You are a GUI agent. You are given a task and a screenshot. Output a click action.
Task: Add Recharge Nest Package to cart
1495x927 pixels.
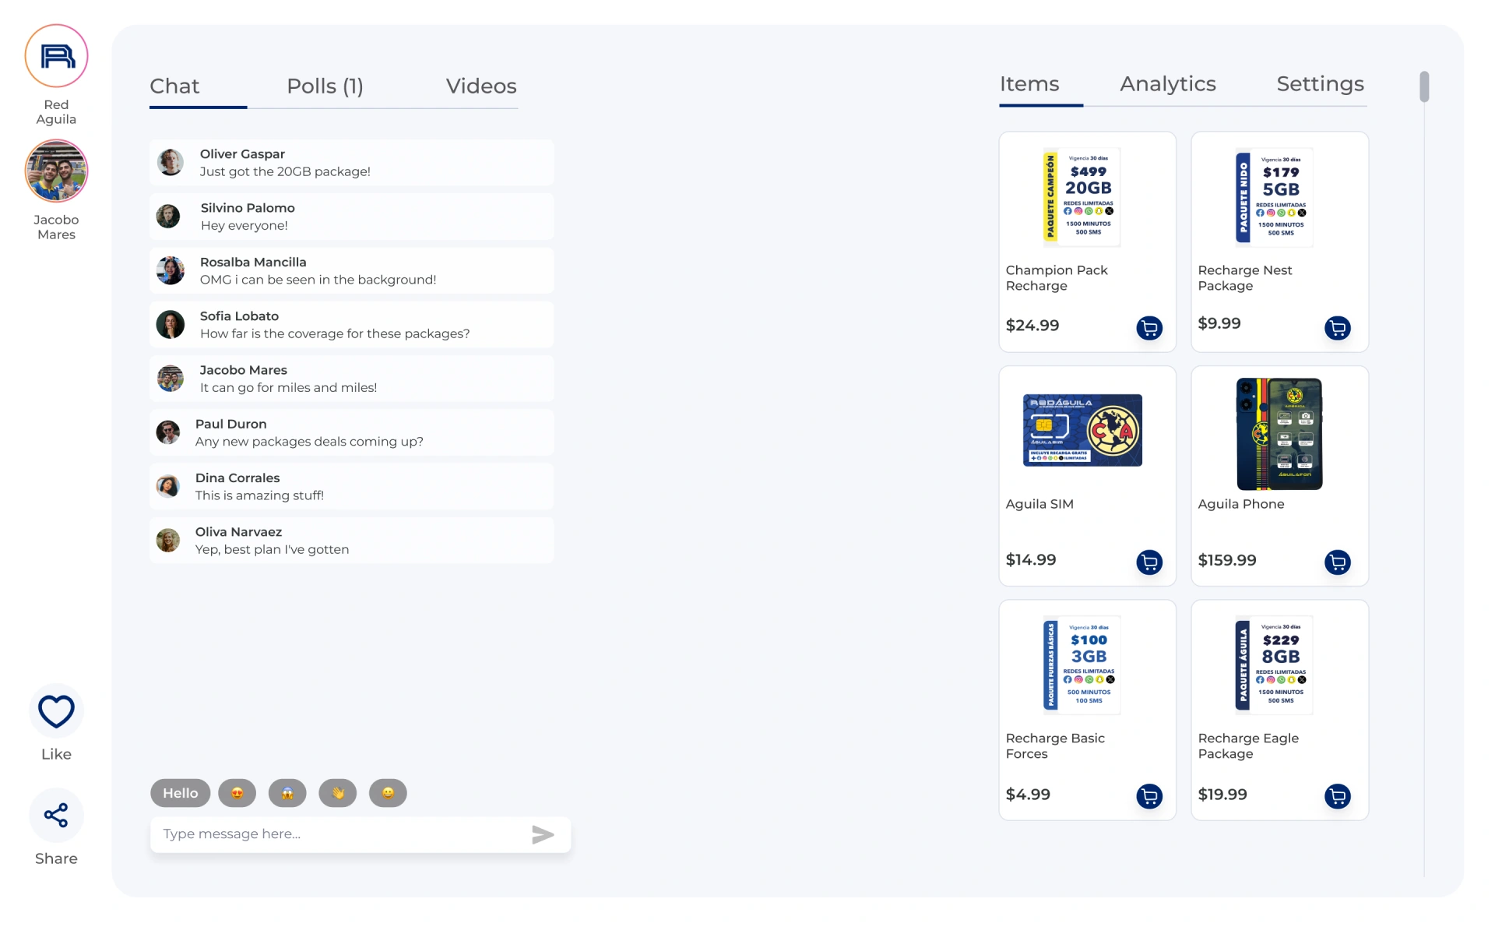click(1337, 328)
